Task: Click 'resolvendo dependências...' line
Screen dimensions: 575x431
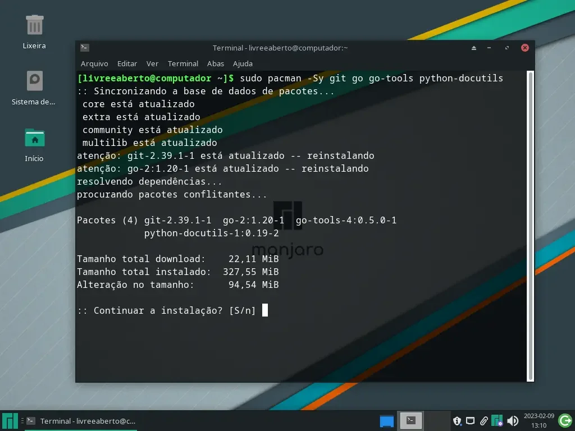Action: [149, 181]
